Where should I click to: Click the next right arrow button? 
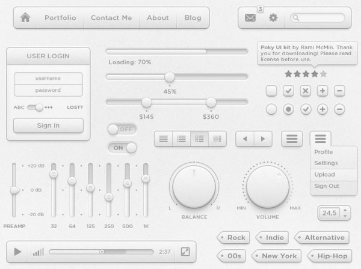263,139
